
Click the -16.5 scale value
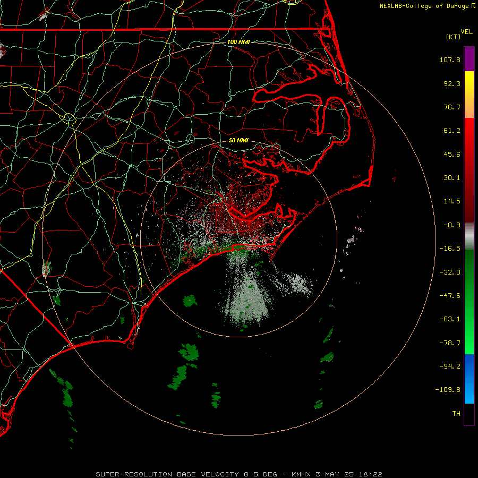pos(450,249)
